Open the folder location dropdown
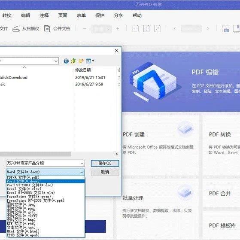Screen dimensions: 240x240 point(56,61)
